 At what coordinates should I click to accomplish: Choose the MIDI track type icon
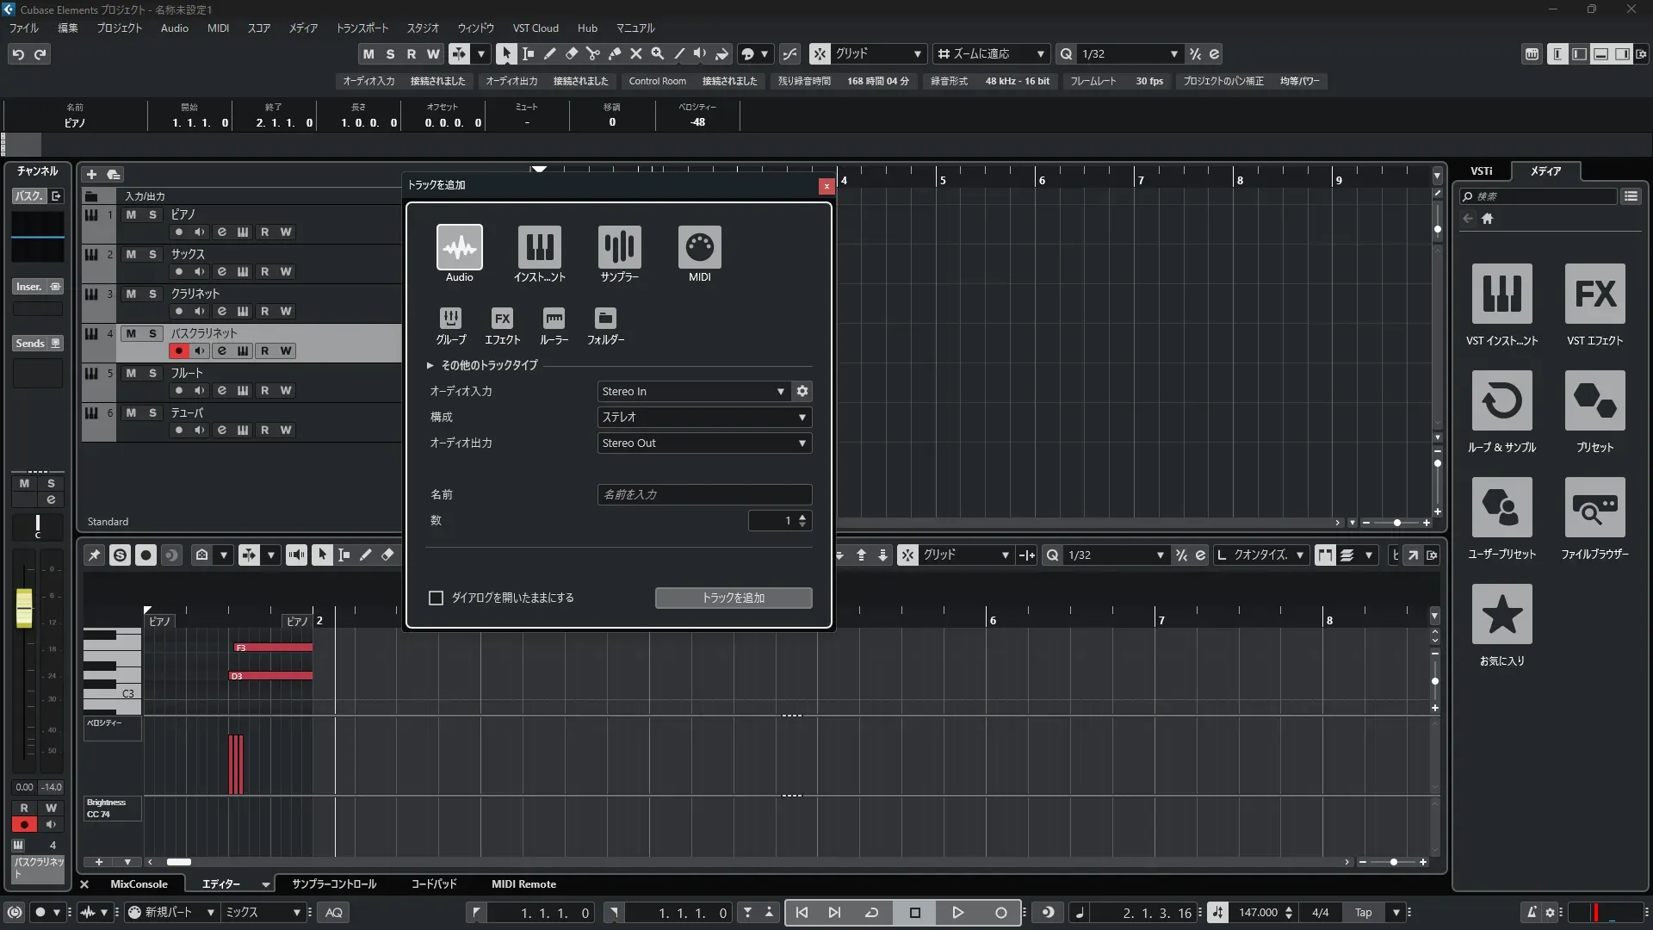click(x=699, y=247)
